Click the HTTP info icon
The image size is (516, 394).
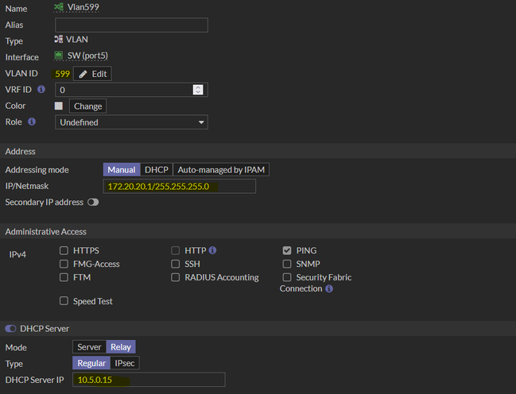point(212,250)
